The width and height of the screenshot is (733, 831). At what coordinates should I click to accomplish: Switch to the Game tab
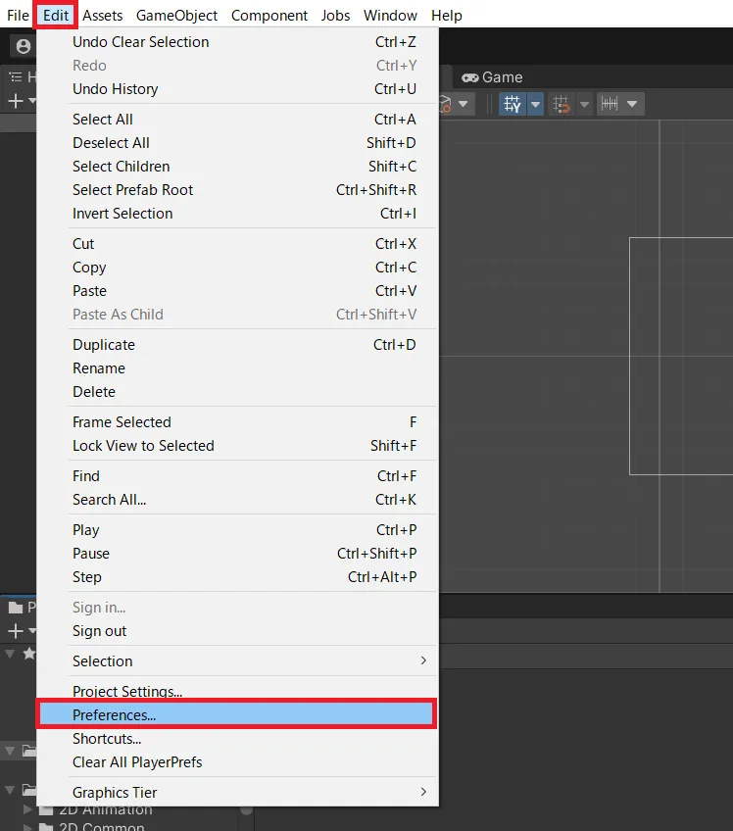(x=492, y=77)
